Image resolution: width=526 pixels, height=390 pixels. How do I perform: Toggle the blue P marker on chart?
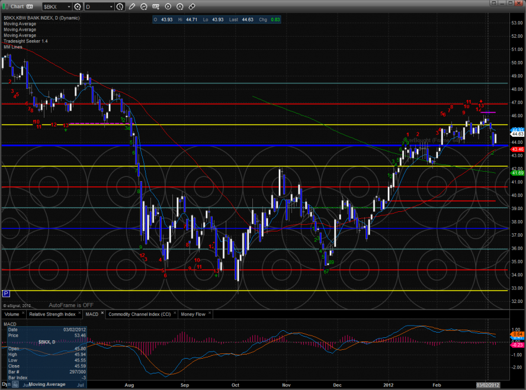click(x=7, y=293)
